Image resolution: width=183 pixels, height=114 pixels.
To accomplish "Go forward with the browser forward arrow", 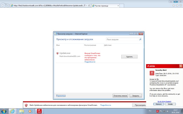I will point(8,5).
